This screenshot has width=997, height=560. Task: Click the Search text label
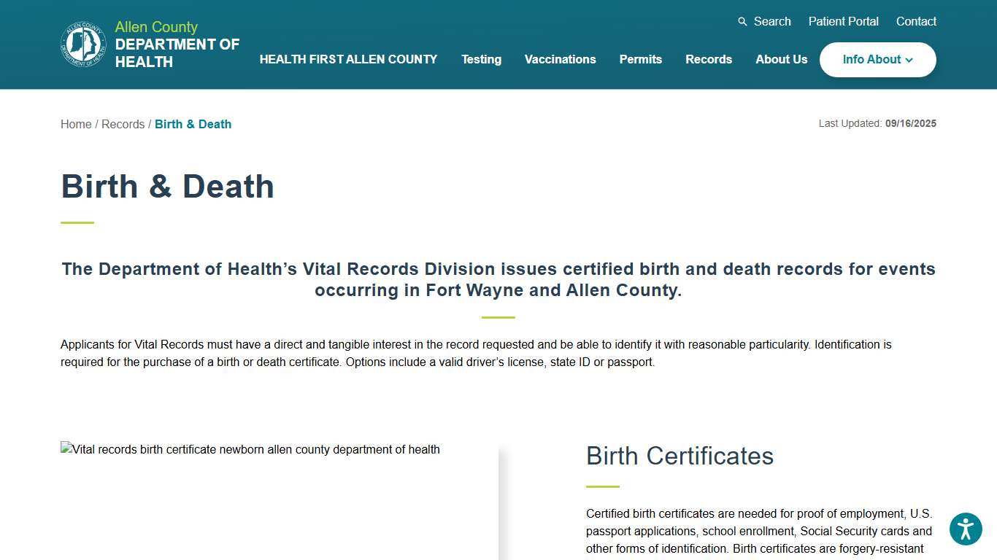(x=771, y=21)
